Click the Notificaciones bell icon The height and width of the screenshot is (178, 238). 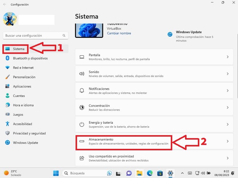[x=82, y=90]
